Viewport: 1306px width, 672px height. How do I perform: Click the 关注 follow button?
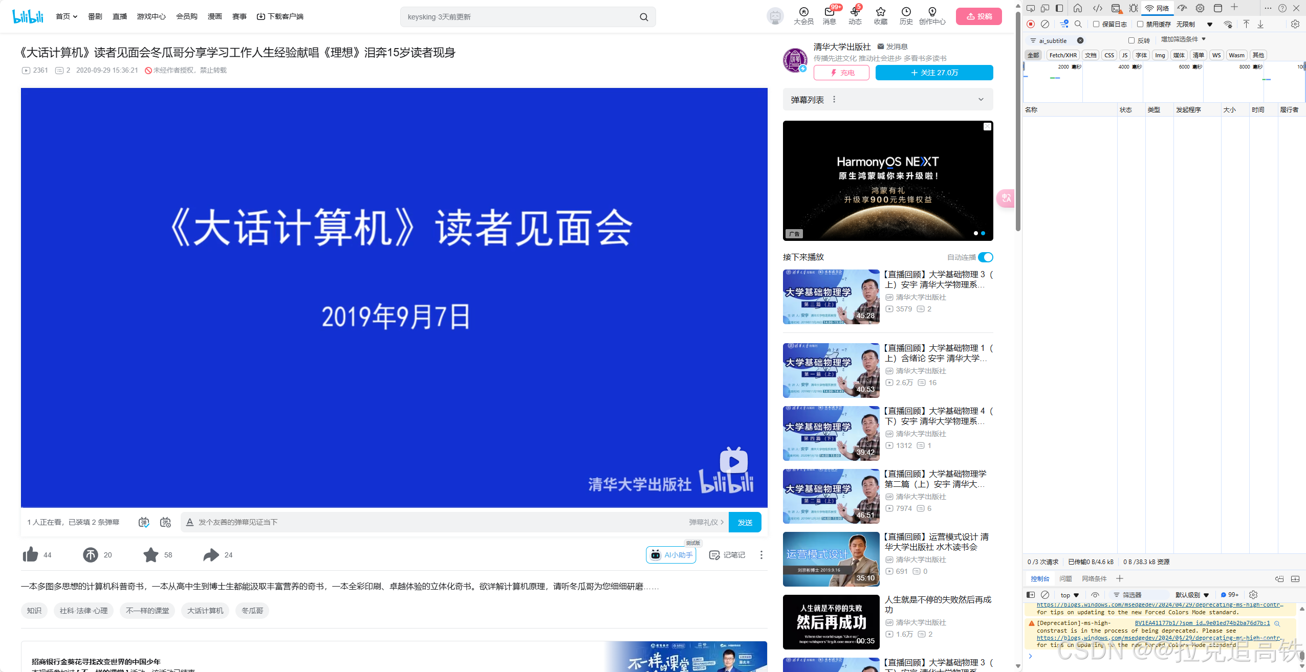coord(934,73)
